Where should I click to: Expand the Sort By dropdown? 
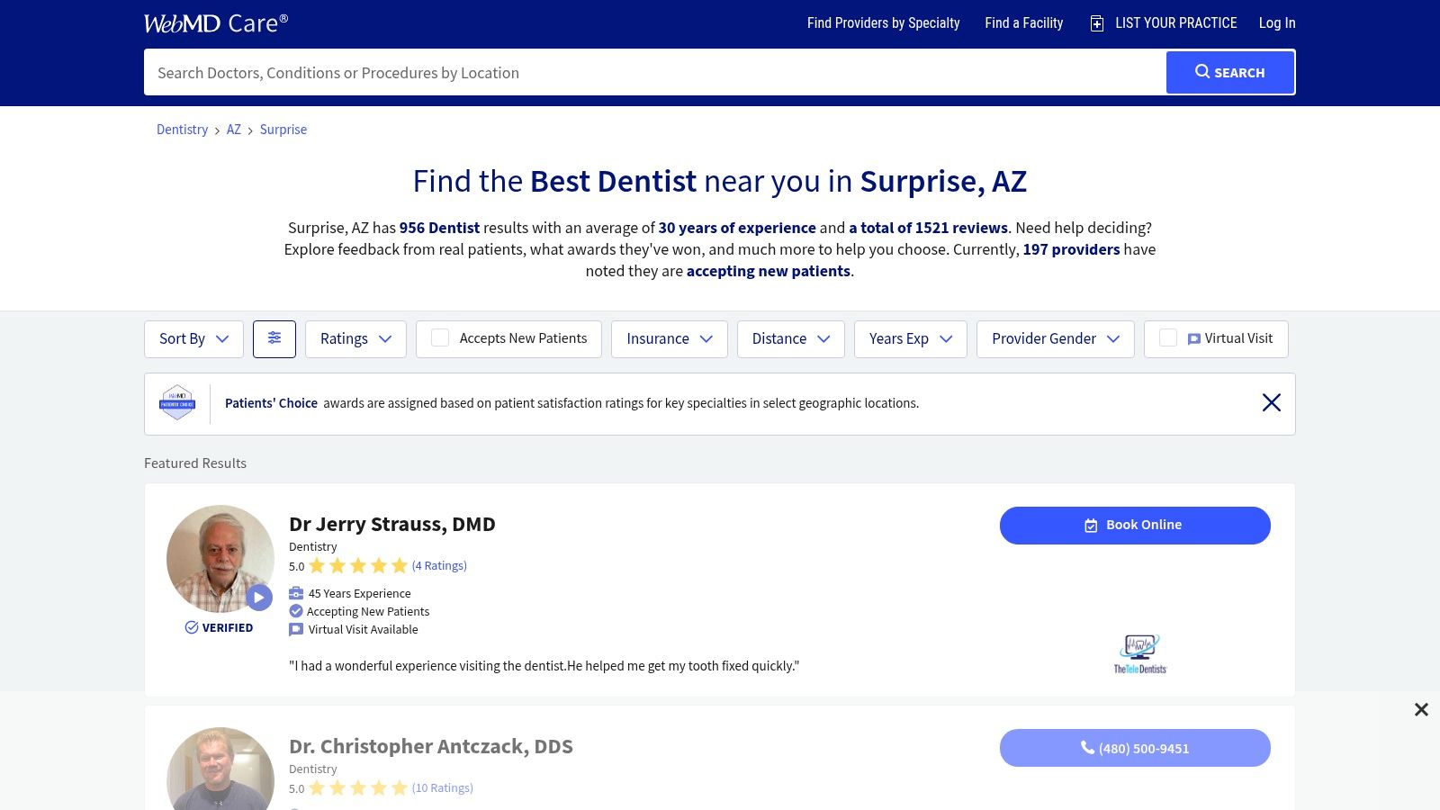pos(193,339)
